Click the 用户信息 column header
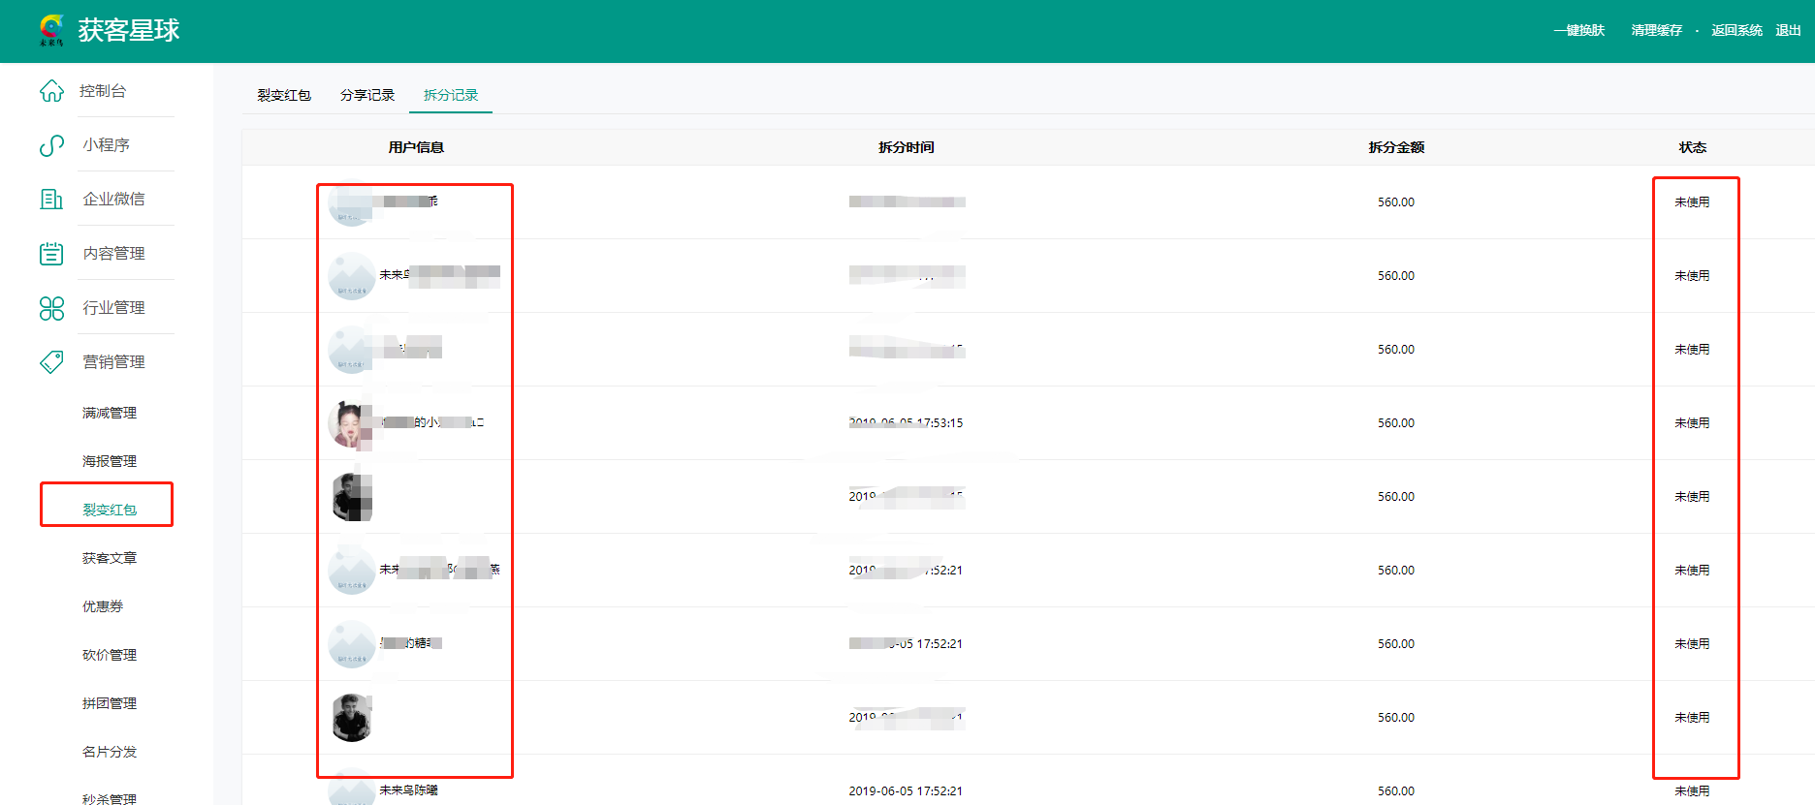Image resolution: width=1815 pixels, height=805 pixels. [x=417, y=147]
